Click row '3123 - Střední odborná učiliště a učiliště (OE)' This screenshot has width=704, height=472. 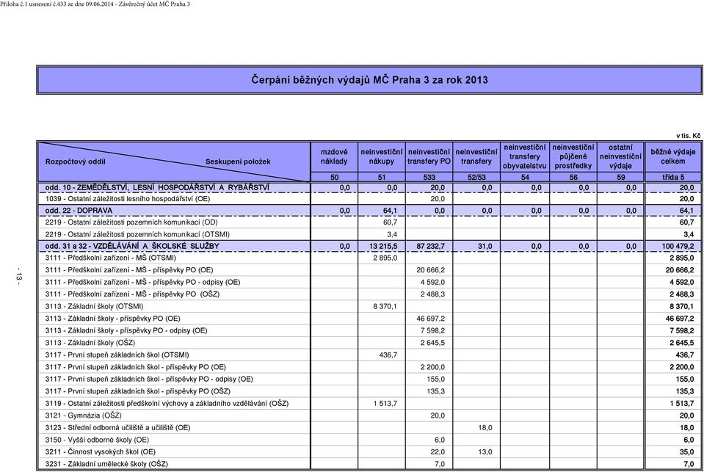point(369,427)
